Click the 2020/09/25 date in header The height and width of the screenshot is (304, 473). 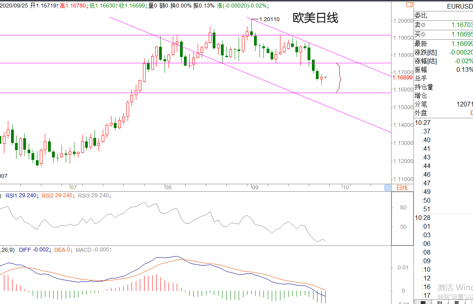coord(14,6)
